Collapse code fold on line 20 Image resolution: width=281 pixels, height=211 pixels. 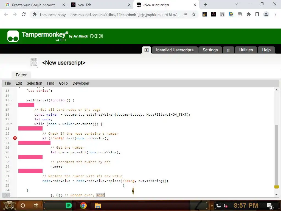[11, 124]
